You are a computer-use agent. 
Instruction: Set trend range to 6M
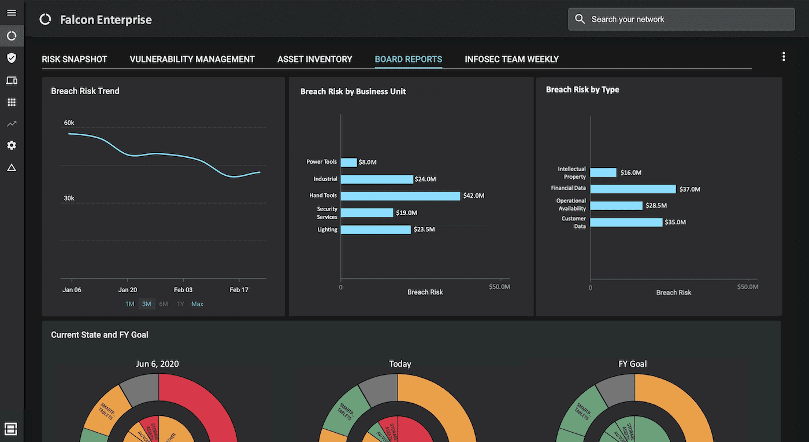click(x=164, y=304)
